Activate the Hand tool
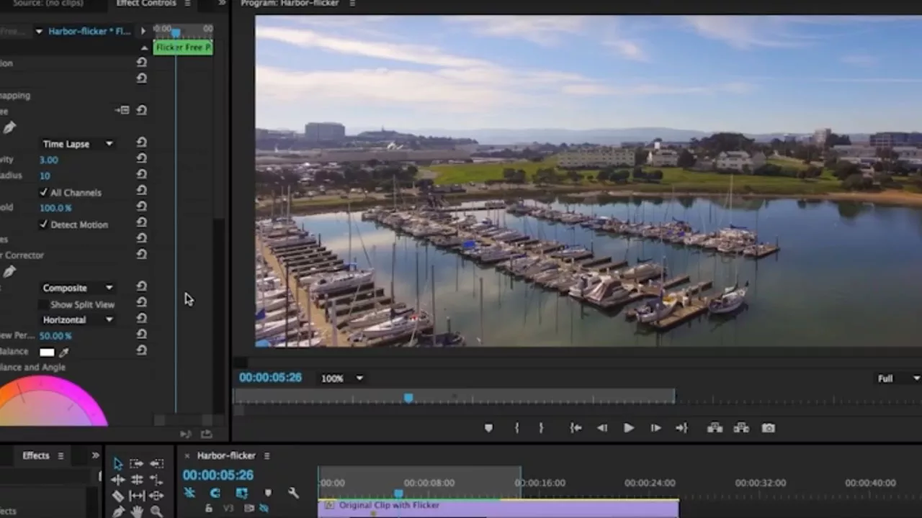Image resolution: width=922 pixels, height=518 pixels. 137,511
